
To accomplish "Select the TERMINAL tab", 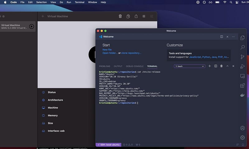I will [x=152, y=66].
